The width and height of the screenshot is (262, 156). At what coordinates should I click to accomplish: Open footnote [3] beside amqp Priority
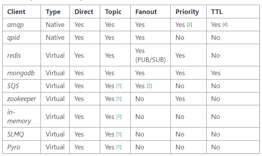[x=189, y=25]
